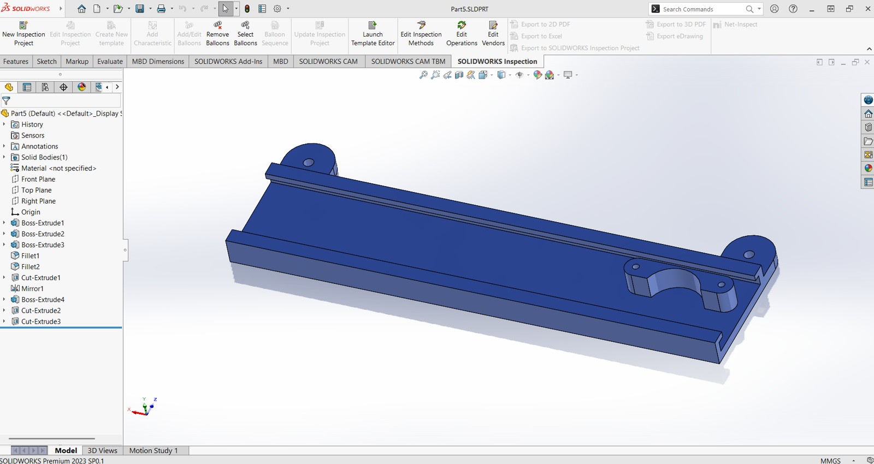Click Remove Balloons tool
Viewport: 874px width, 464px height.
pos(217,34)
